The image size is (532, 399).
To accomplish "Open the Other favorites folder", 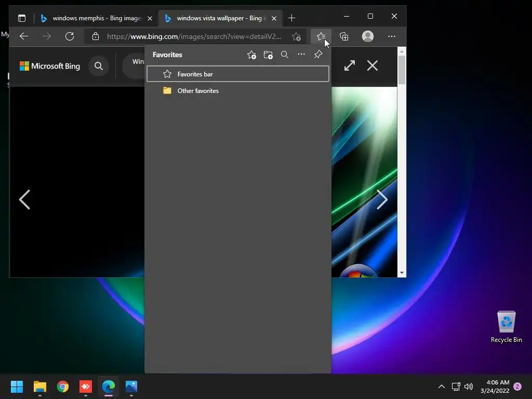I will pyautogui.click(x=238, y=90).
